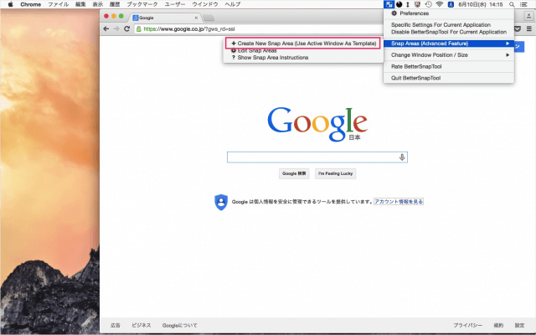Choose Show Snap Area Instructions

273,58
